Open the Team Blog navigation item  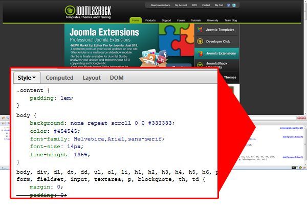(231, 20)
